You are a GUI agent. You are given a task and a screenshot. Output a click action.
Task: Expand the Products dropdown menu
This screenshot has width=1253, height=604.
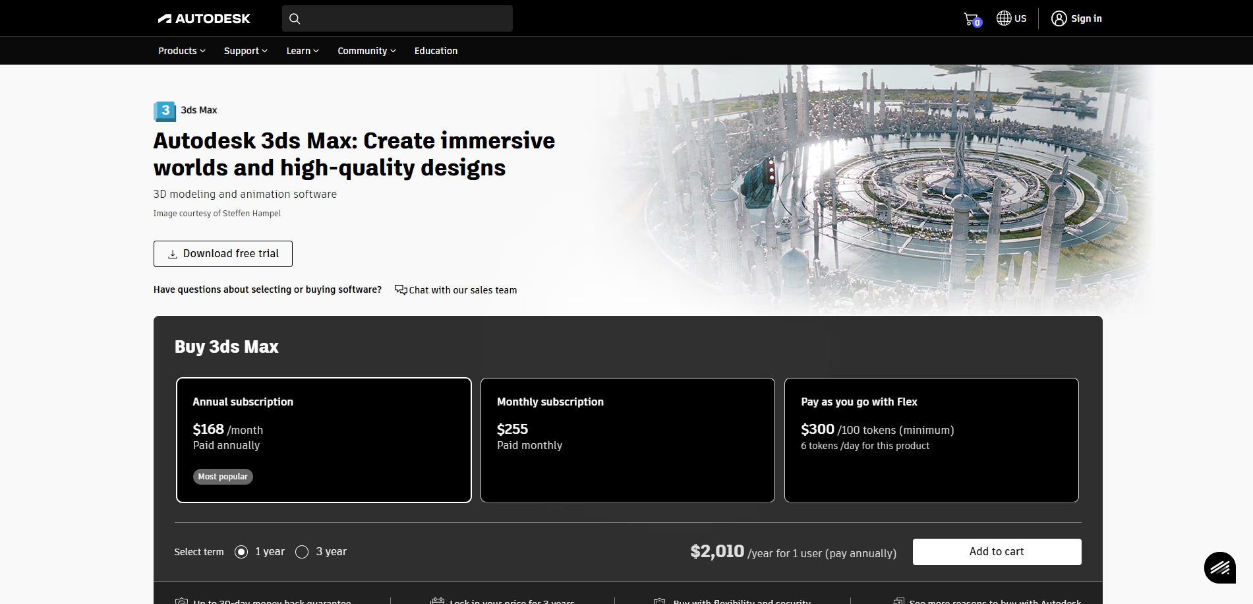pos(182,51)
